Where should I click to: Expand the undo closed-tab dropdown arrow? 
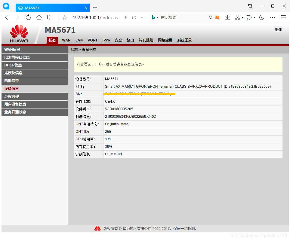(x=254, y=17)
